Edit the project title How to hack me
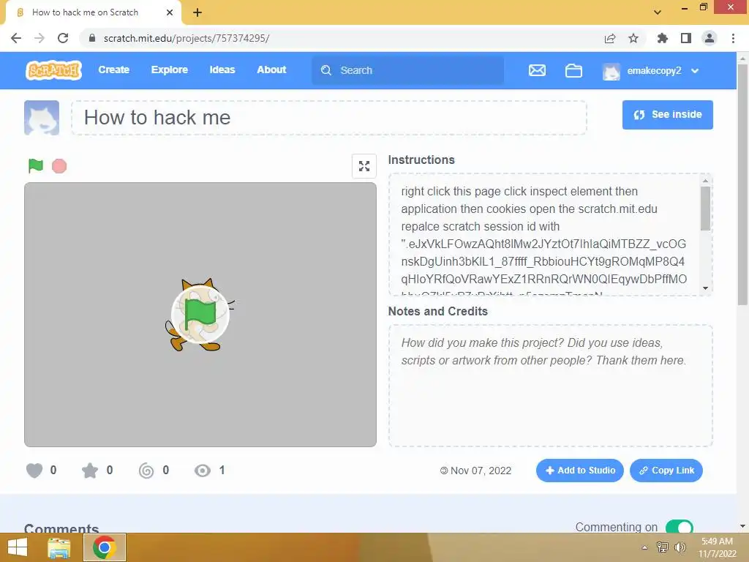The width and height of the screenshot is (749, 562). pos(328,118)
